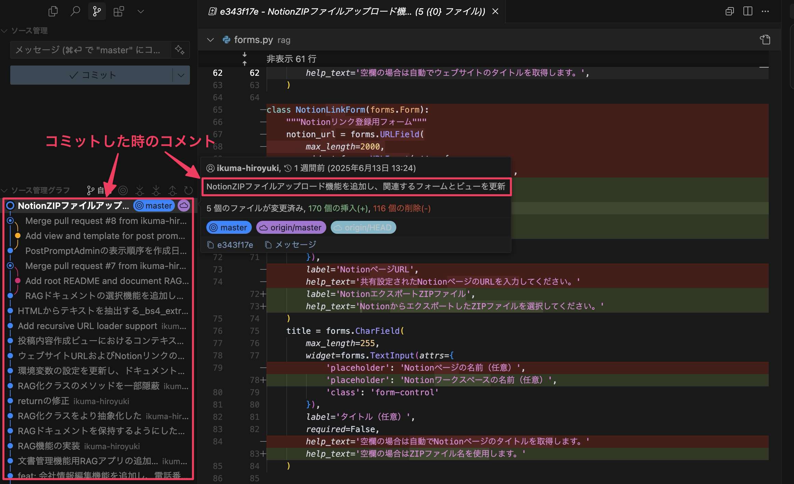The width and height of the screenshot is (794, 484).
Task: Copy commit メッセージ link
Action: (291, 245)
